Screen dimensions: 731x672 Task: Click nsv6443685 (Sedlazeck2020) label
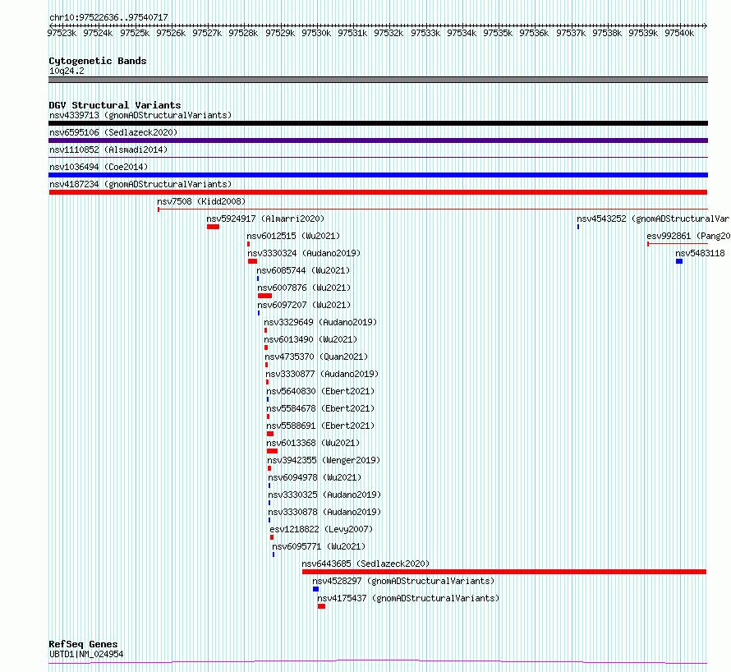click(365, 564)
